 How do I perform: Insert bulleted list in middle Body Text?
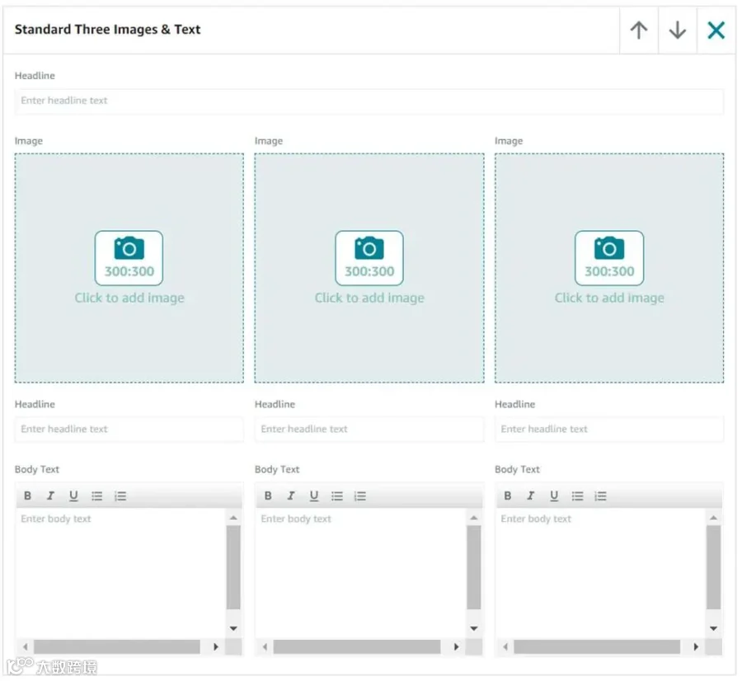point(337,496)
